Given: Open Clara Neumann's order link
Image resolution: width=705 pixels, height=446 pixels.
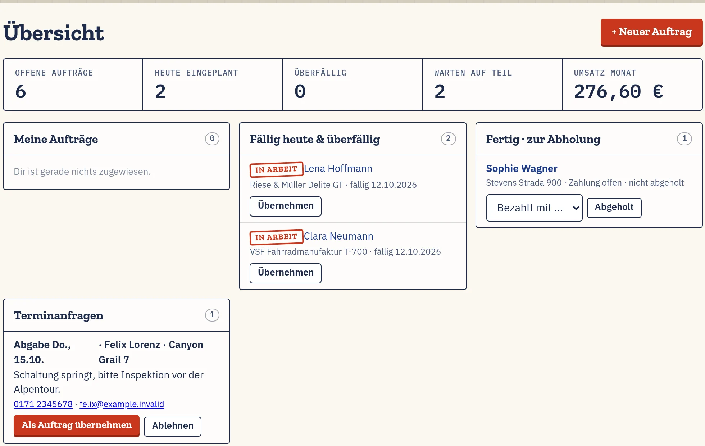Looking at the screenshot, I should click(338, 236).
